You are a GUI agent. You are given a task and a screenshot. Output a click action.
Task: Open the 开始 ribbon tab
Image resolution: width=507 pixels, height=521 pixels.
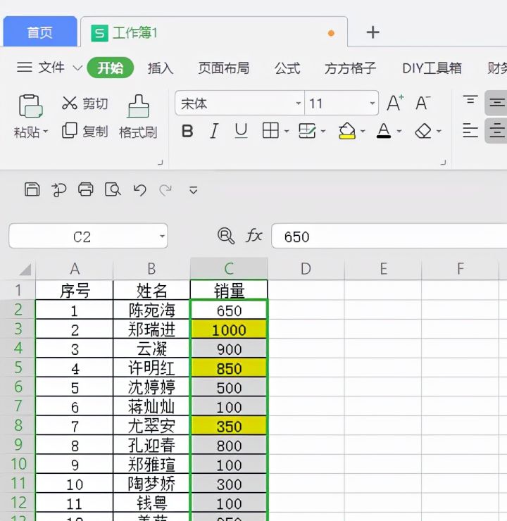111,68
